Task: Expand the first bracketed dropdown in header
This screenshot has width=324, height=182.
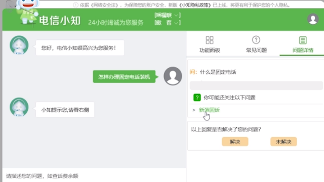Action: coord(168,15)
